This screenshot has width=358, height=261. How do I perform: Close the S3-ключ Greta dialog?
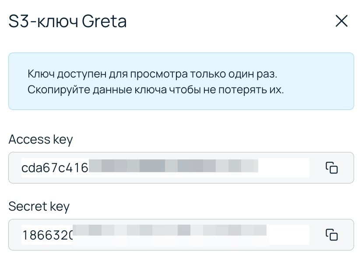click(341, 21)
